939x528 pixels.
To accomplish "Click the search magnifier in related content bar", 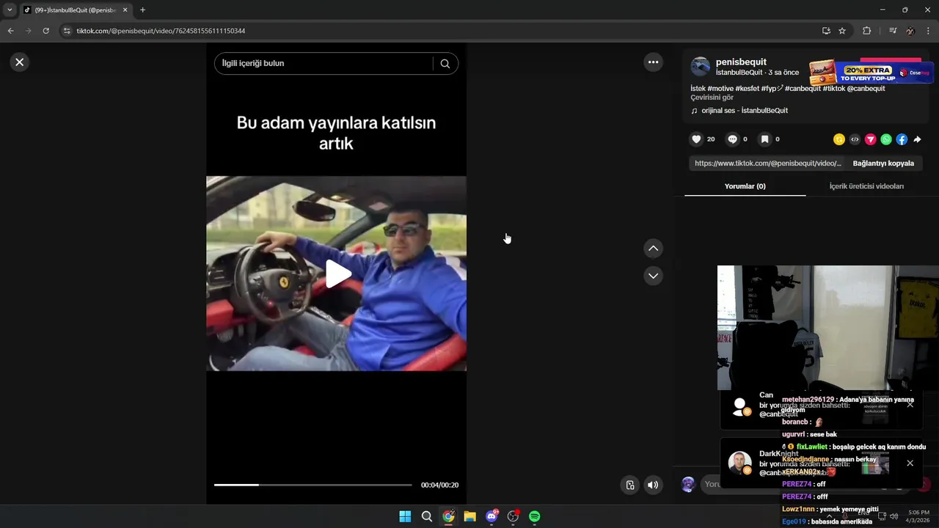I will coord(445,64).
